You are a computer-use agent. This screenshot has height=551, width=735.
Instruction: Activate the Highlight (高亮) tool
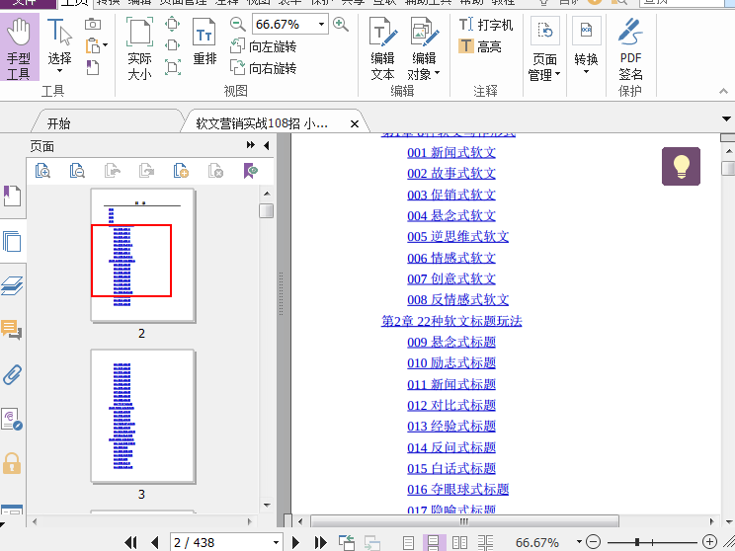pyautogui.click(x=480, y=46)
